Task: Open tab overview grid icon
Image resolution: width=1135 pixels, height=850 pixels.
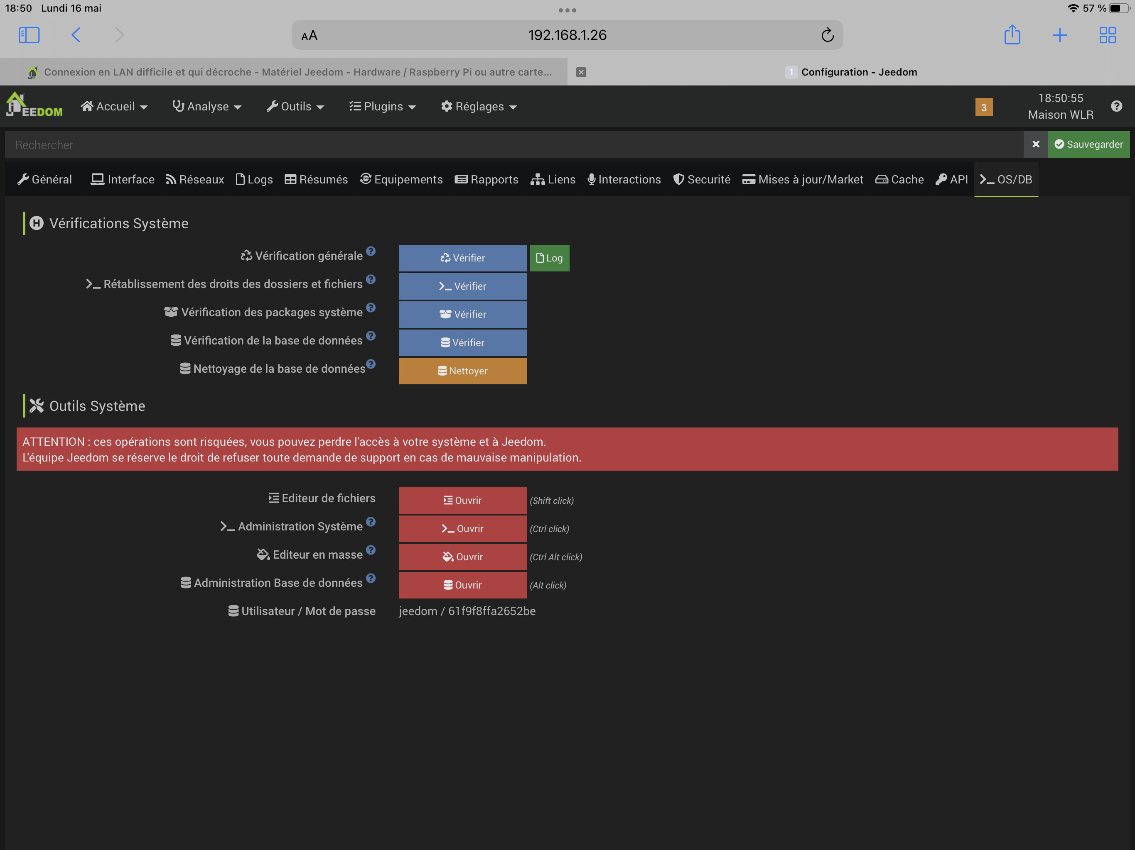Action: [x=1107, y=35]
